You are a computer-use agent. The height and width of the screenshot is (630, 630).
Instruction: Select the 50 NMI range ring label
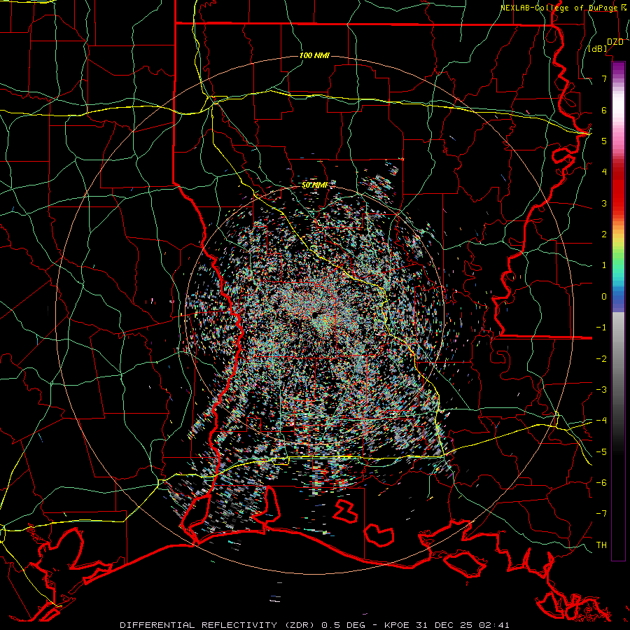(x=314, y=185)
